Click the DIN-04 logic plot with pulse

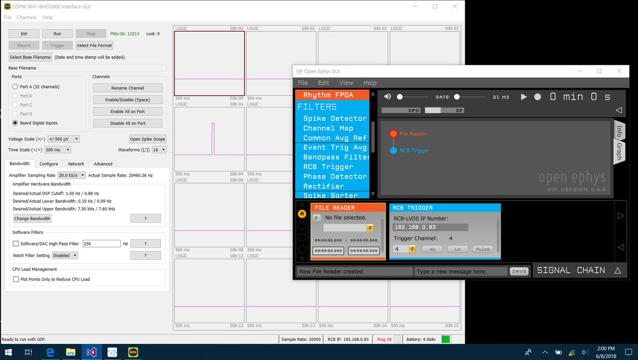point(209,140)
